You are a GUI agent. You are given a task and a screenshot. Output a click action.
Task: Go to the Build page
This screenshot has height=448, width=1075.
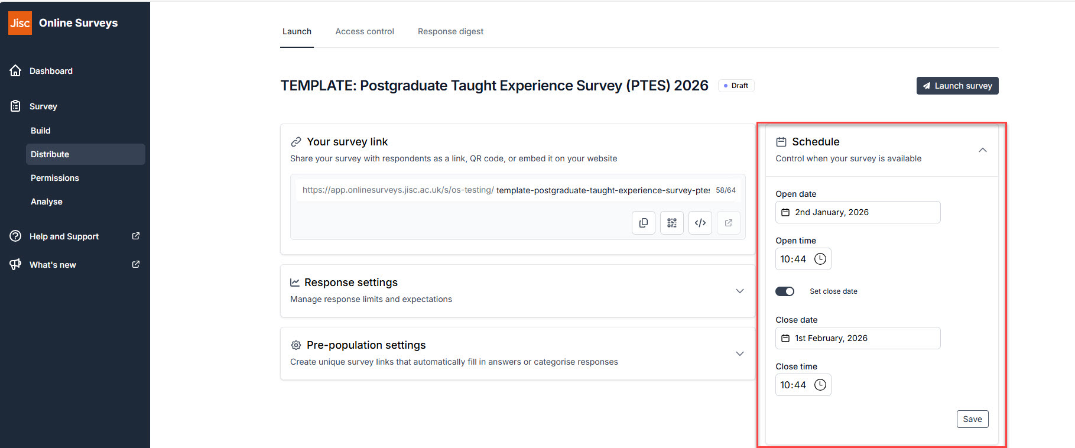pyautogui.click(x=40, y=131)
